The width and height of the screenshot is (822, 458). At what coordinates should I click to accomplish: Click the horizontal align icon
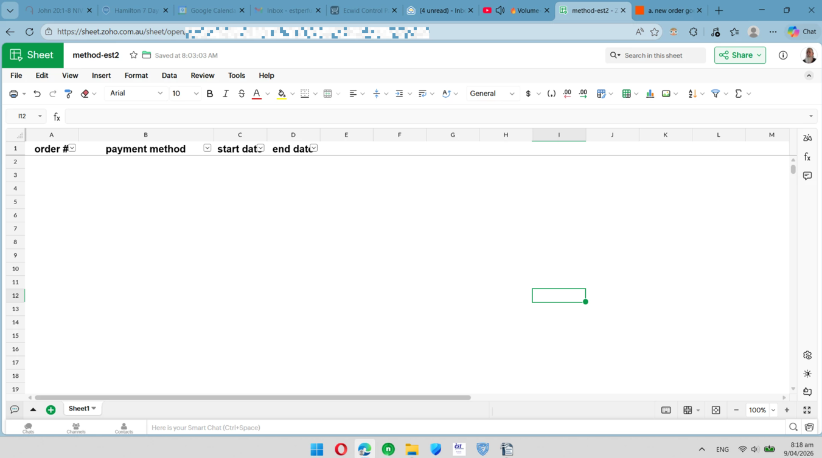point(353,94)
